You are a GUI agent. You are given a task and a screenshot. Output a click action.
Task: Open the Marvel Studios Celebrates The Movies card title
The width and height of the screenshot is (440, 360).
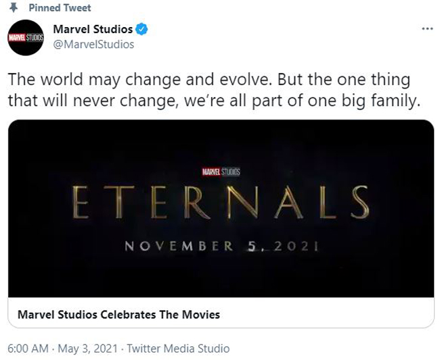click(118, 315)
